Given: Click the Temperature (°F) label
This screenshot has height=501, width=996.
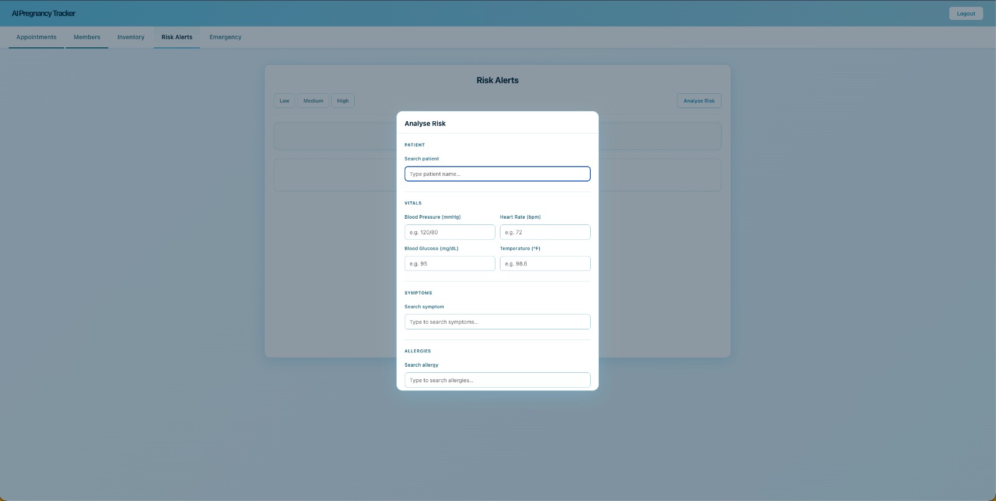Looking at the screenshot, I should click(520, 249).
